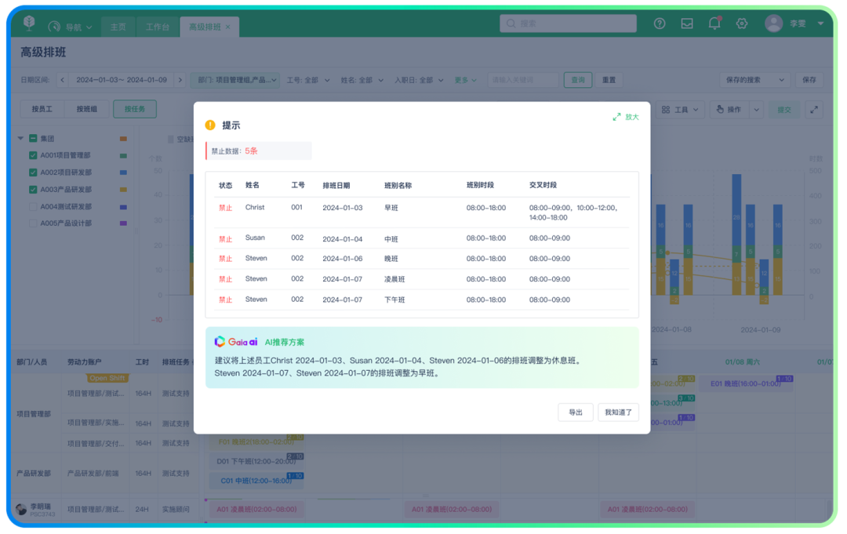Open the 姓名 filter dropdown
Screen dimensions: 847x534
click(362, 80)
